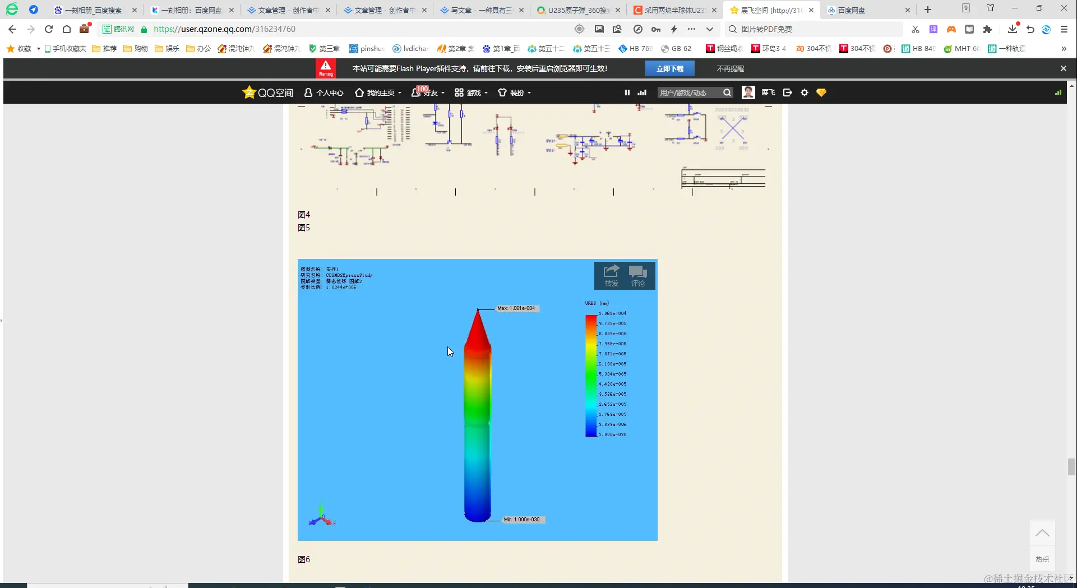Switch to the 百度网盘 tab
The width and height of the screenshot is (1077, 588).
(x=868, y=10)
